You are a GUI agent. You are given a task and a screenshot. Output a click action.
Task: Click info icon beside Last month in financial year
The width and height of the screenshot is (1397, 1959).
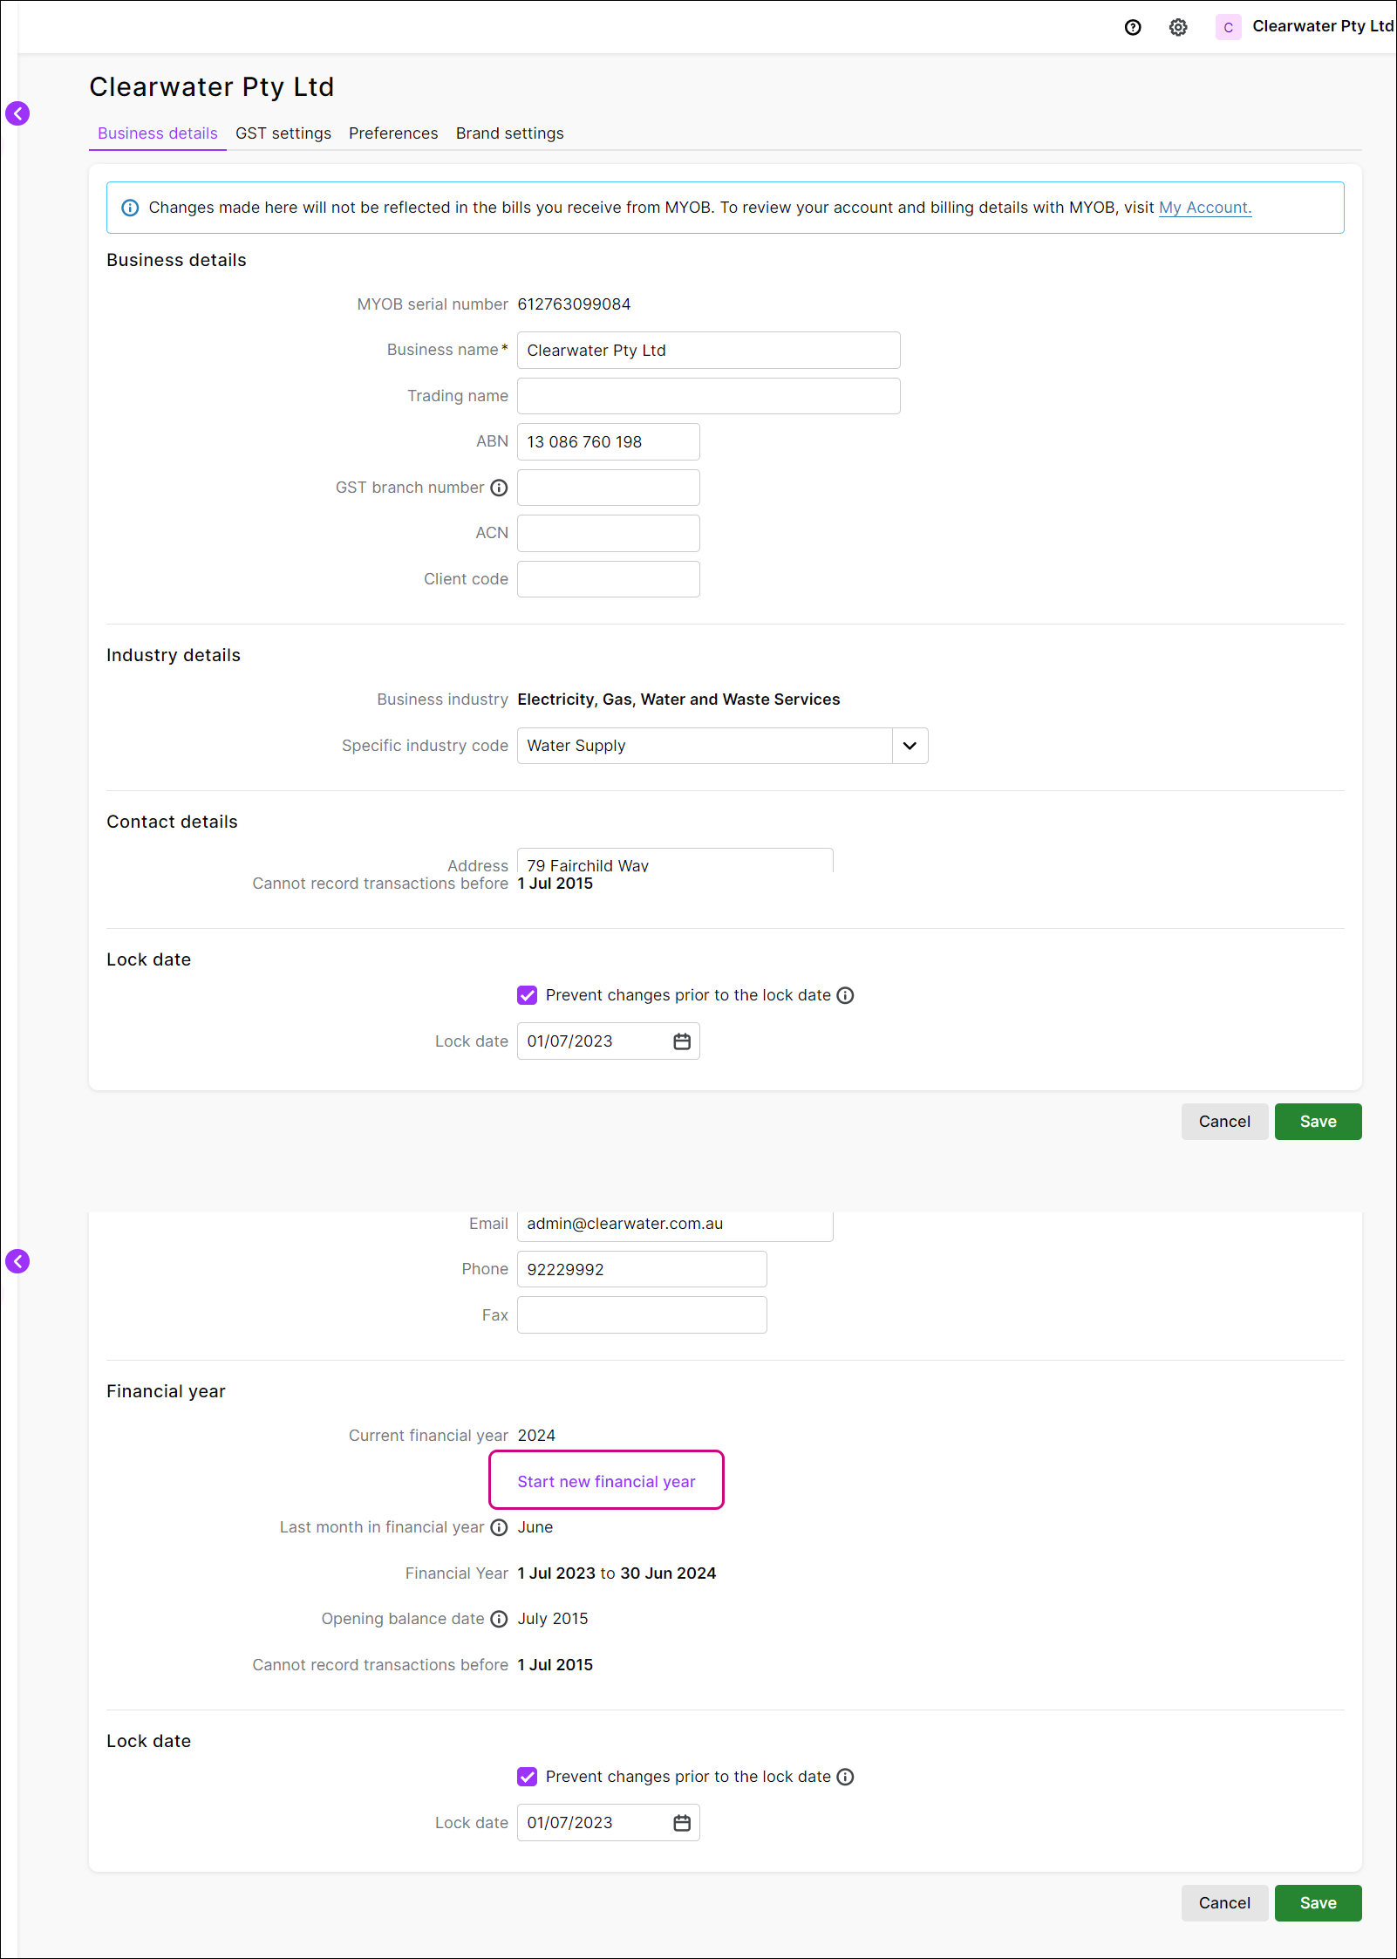(499, 1527)
